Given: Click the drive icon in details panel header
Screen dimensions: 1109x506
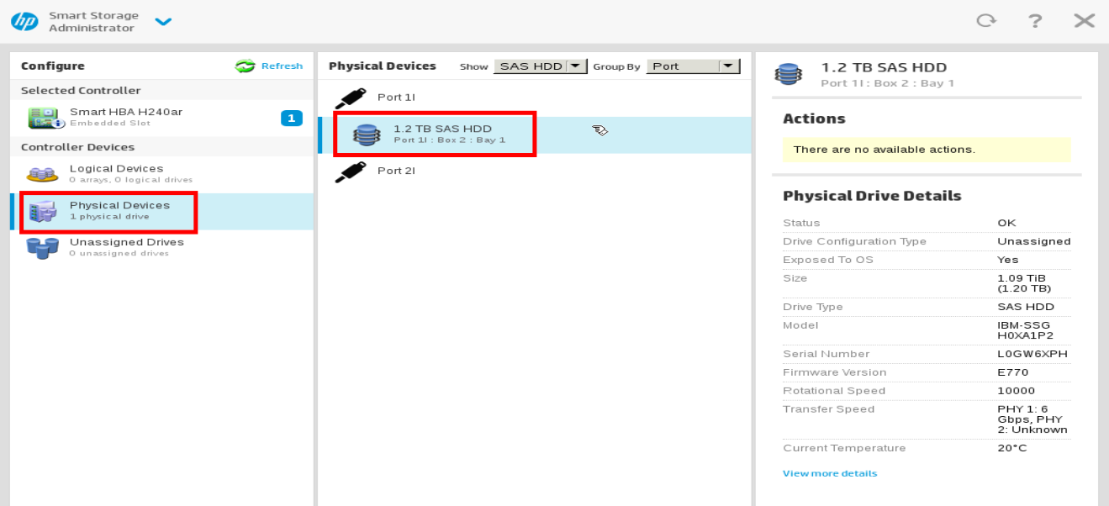Looking at the screenshot, I should (788, 74).
